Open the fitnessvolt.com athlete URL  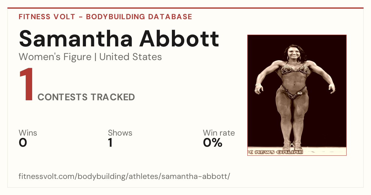tap(124, 176)
